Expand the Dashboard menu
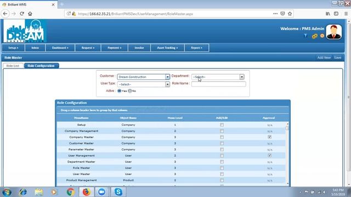The height and width of the screenshot is (197, 351). 60,48
